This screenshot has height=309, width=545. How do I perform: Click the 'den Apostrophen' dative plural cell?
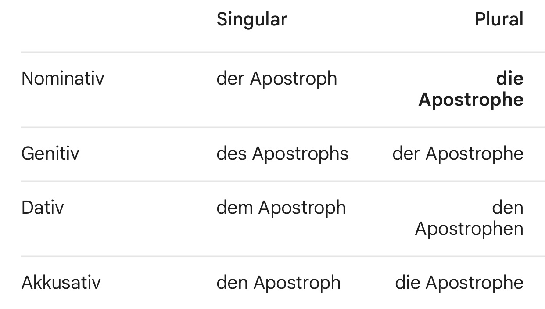[x=469, y=218]
